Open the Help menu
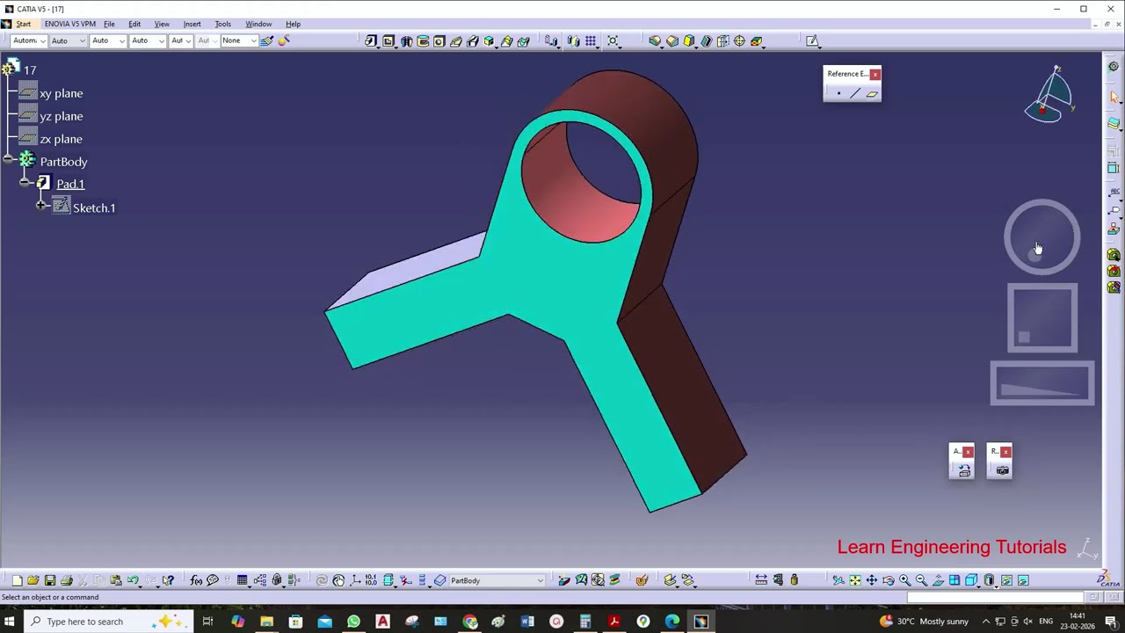This screenshot has height=633, width=1125. pyautogui.click(x=293, y=24)
